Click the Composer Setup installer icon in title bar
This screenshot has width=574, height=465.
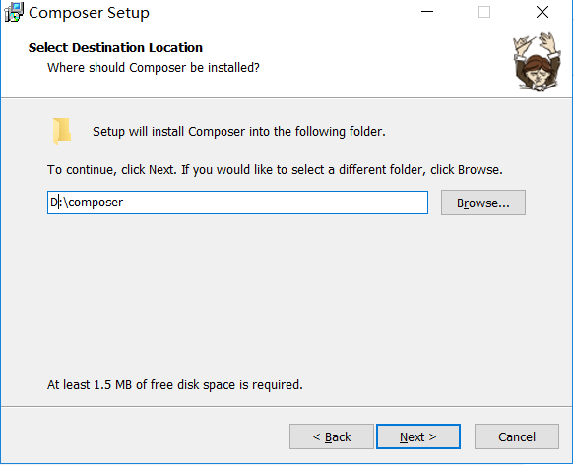point(14,12)
